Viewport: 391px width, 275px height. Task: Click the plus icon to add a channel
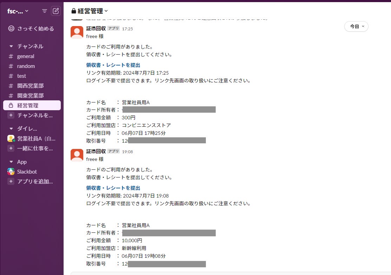(11, 115)
